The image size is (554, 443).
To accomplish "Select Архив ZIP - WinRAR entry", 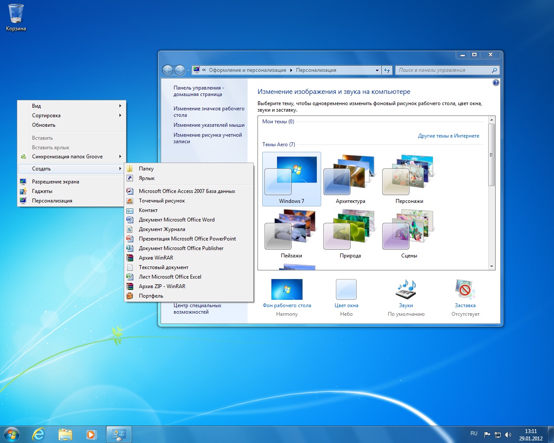I will pyautogui.click(x=188, y=286).
